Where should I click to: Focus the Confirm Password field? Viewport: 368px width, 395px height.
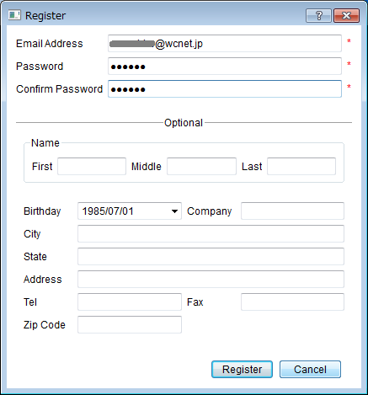pyautogui.click(x=225, y=89)
